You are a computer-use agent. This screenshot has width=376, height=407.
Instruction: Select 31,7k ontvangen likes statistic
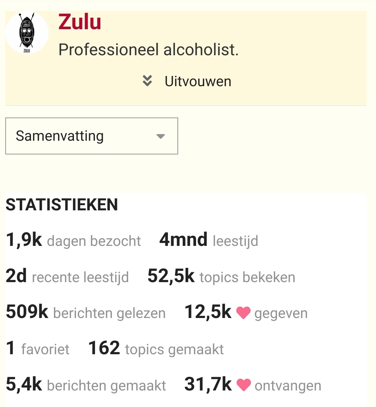click(x=253, y=385)
